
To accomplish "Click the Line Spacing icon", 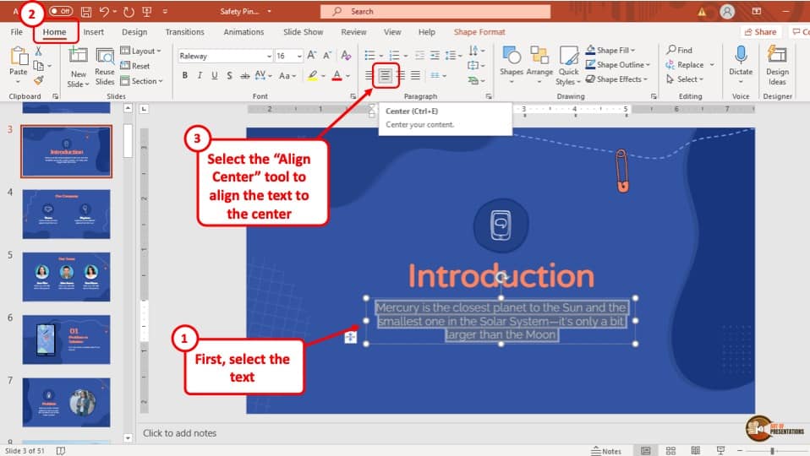I will [x=451, y=55].
